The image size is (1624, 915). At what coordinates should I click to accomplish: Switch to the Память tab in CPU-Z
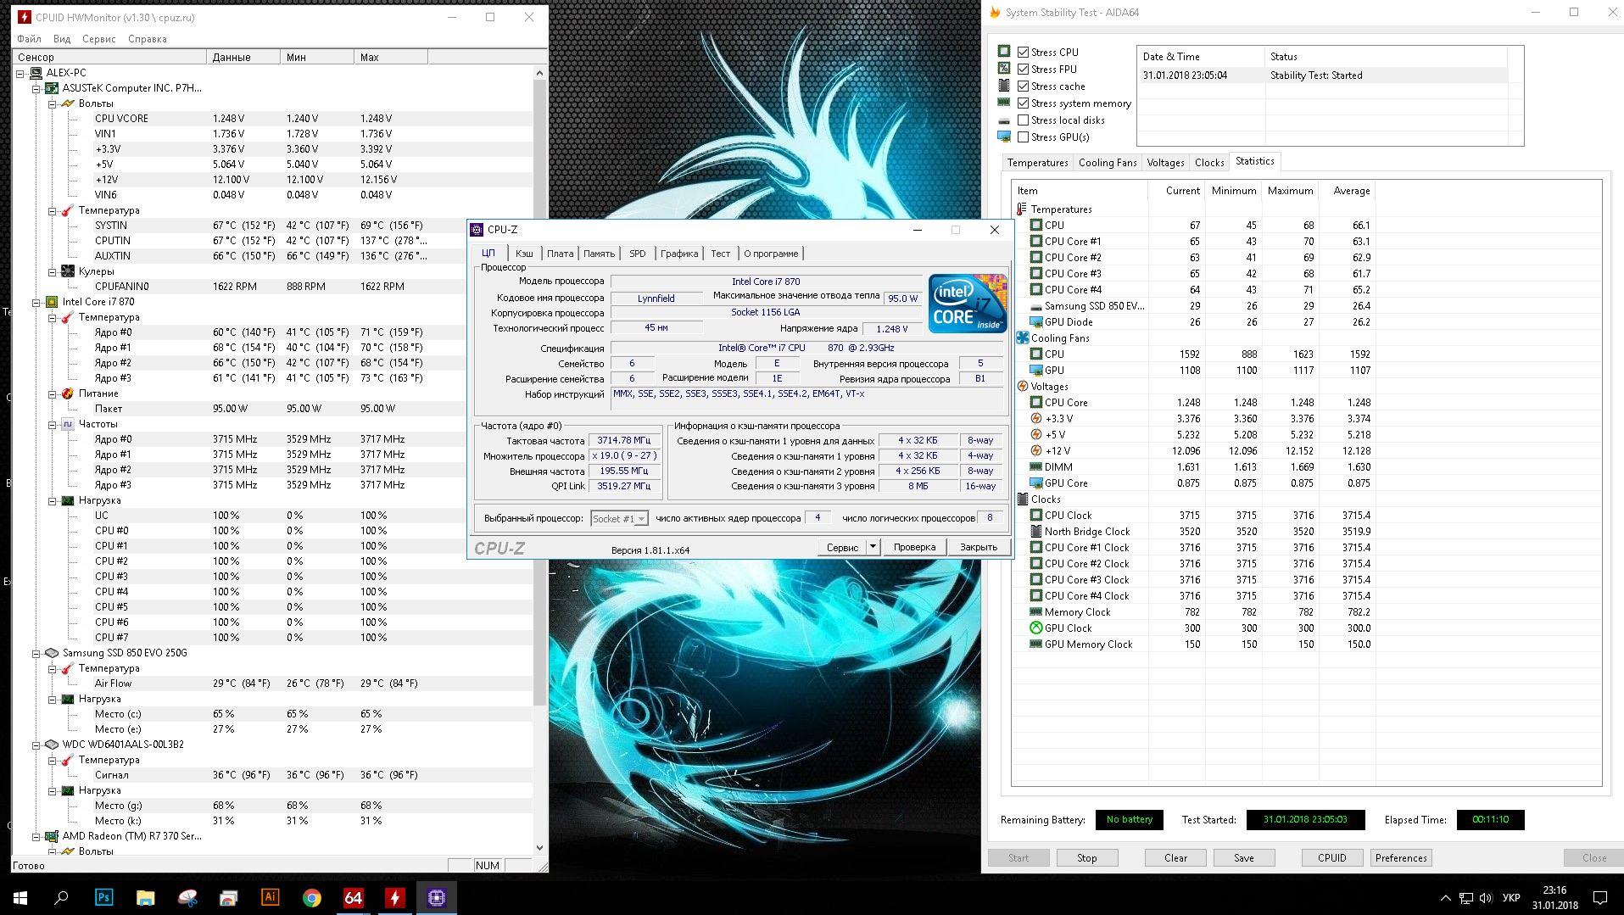[x=599, y=254]
